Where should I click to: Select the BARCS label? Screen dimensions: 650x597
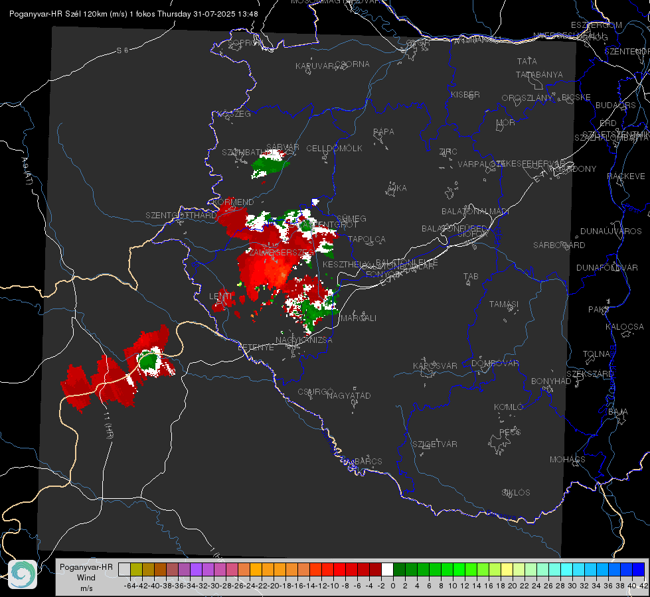pyautogui.click(x=368, y=462)
